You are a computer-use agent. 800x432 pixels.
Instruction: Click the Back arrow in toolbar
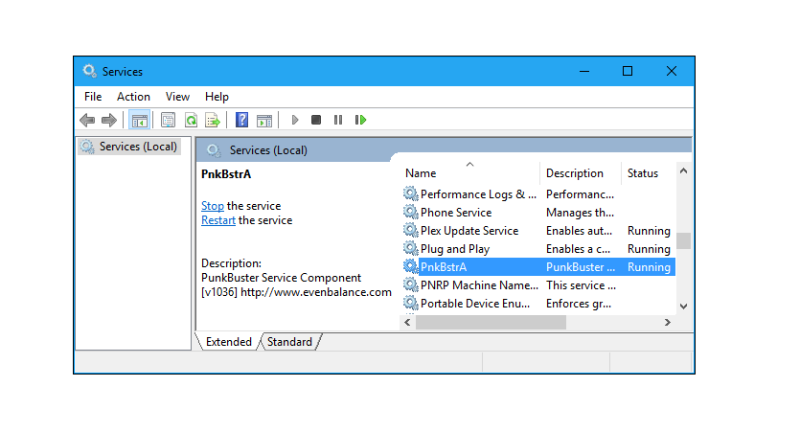click(87, 120)
